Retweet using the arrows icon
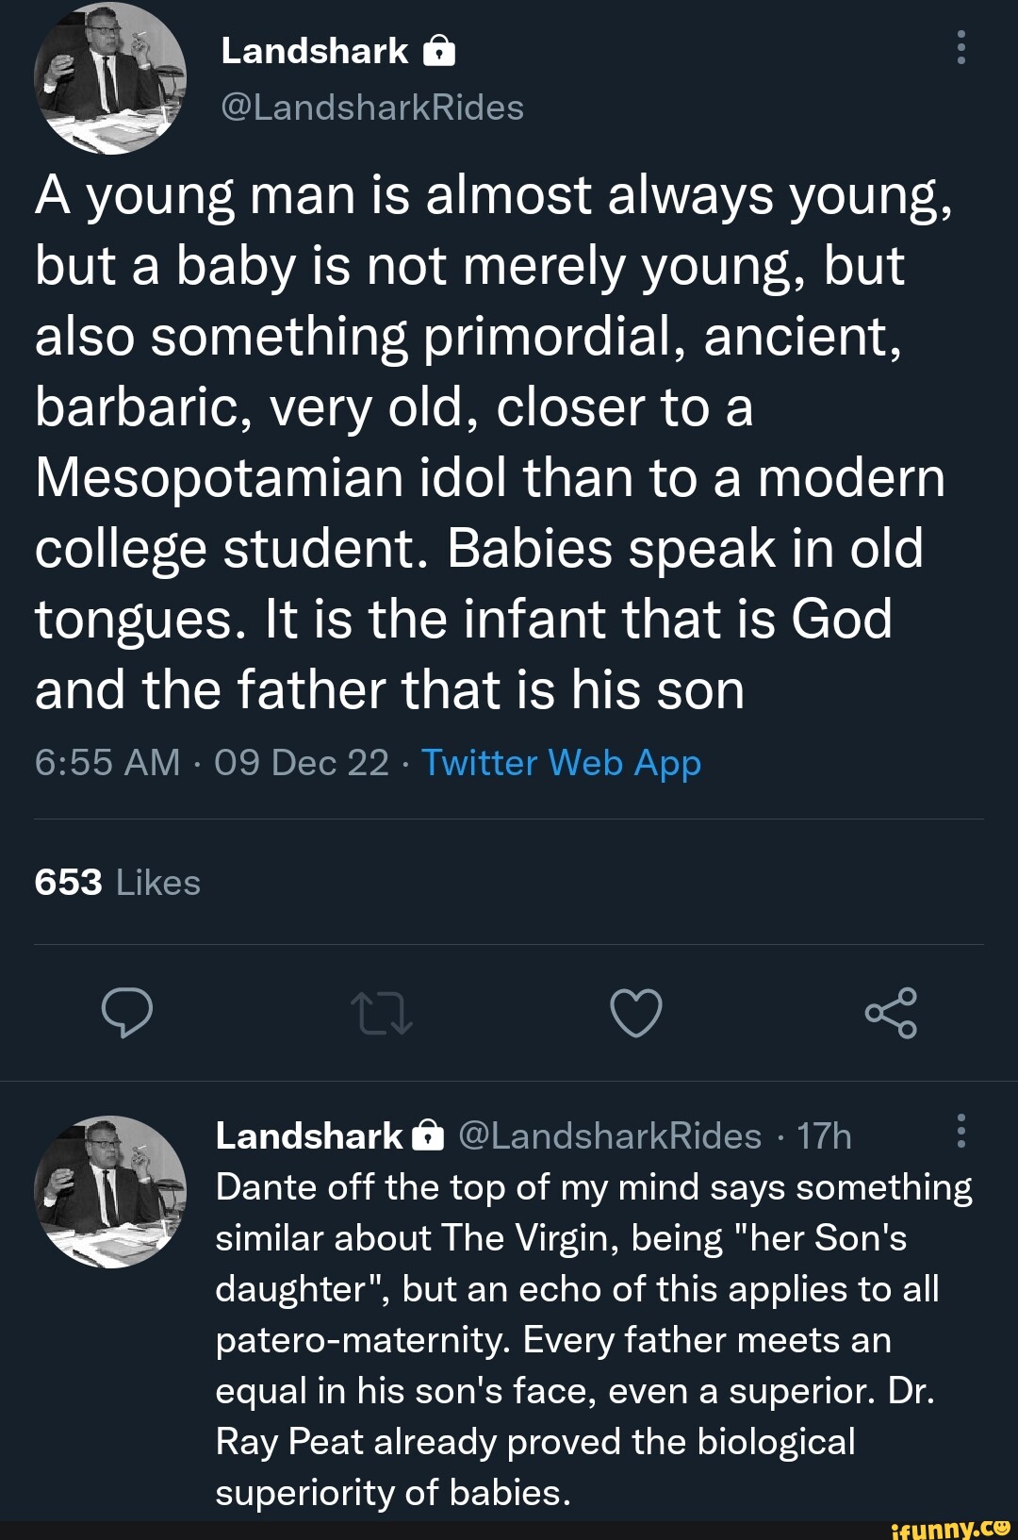The image size is (1018, 1540). pos(381,1014)
